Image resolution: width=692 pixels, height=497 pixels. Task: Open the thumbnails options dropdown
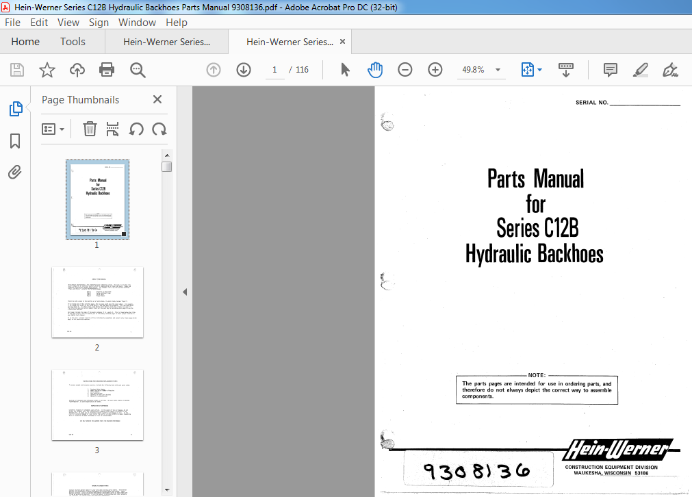click(x=53, y=129)
